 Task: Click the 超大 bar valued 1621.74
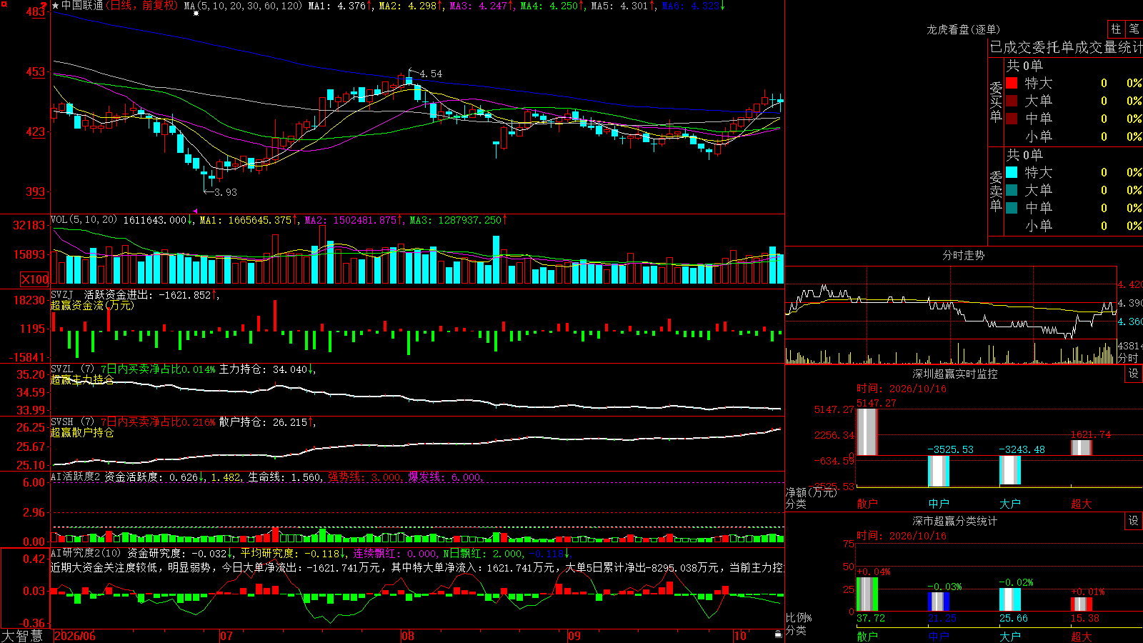[x=1082, y=448]
